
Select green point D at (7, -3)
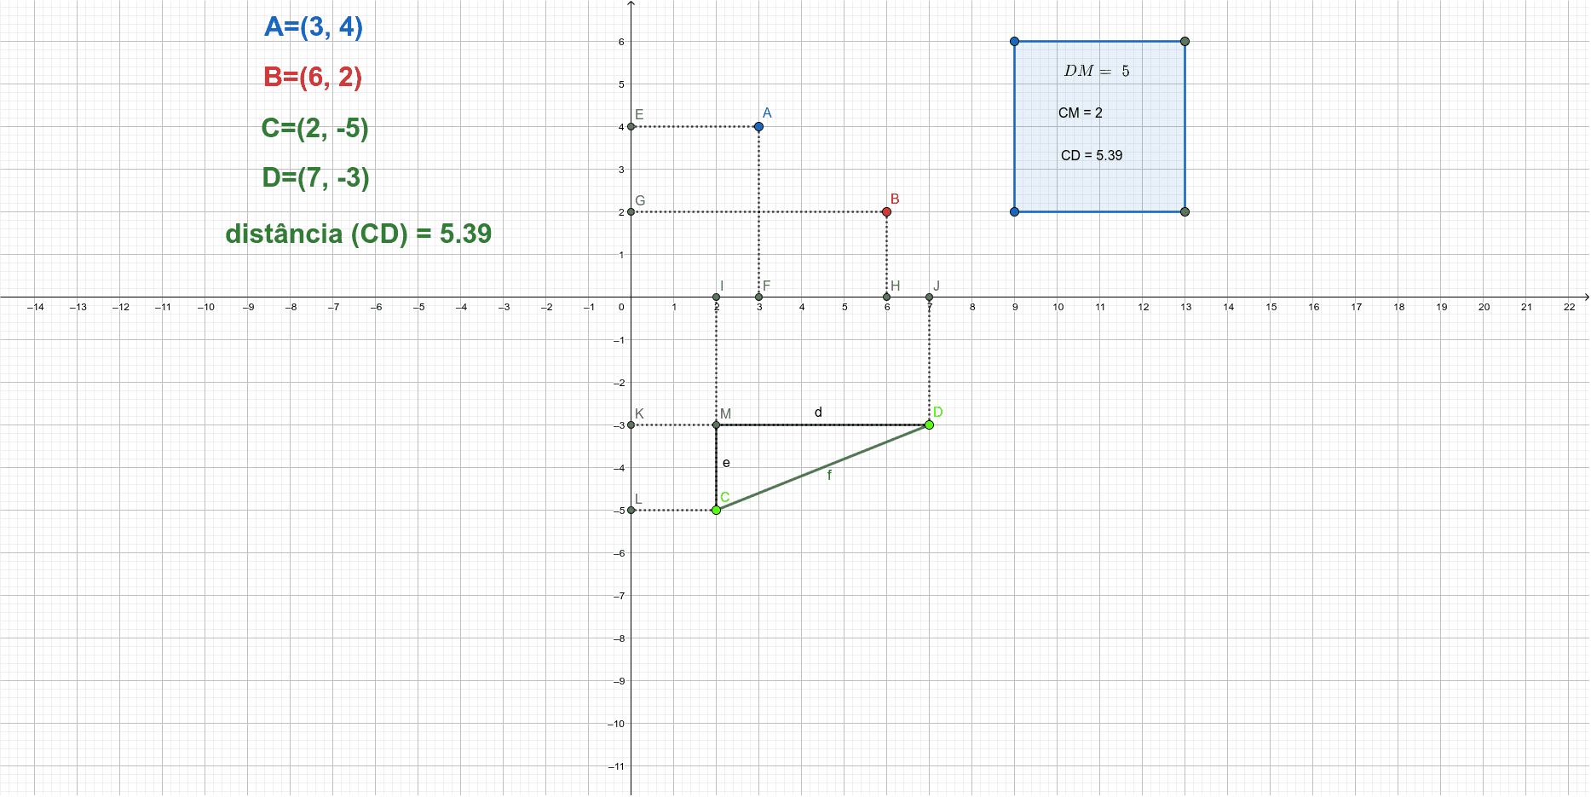pyautogui.click(x=929, y=424)
